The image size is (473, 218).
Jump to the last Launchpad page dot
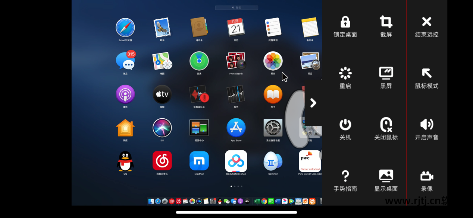[241, 186]
